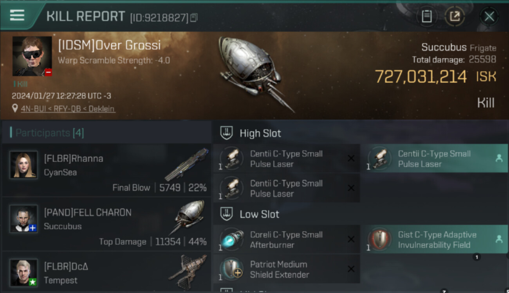
Task: Close the kill report window
Action: click(489, 16)
